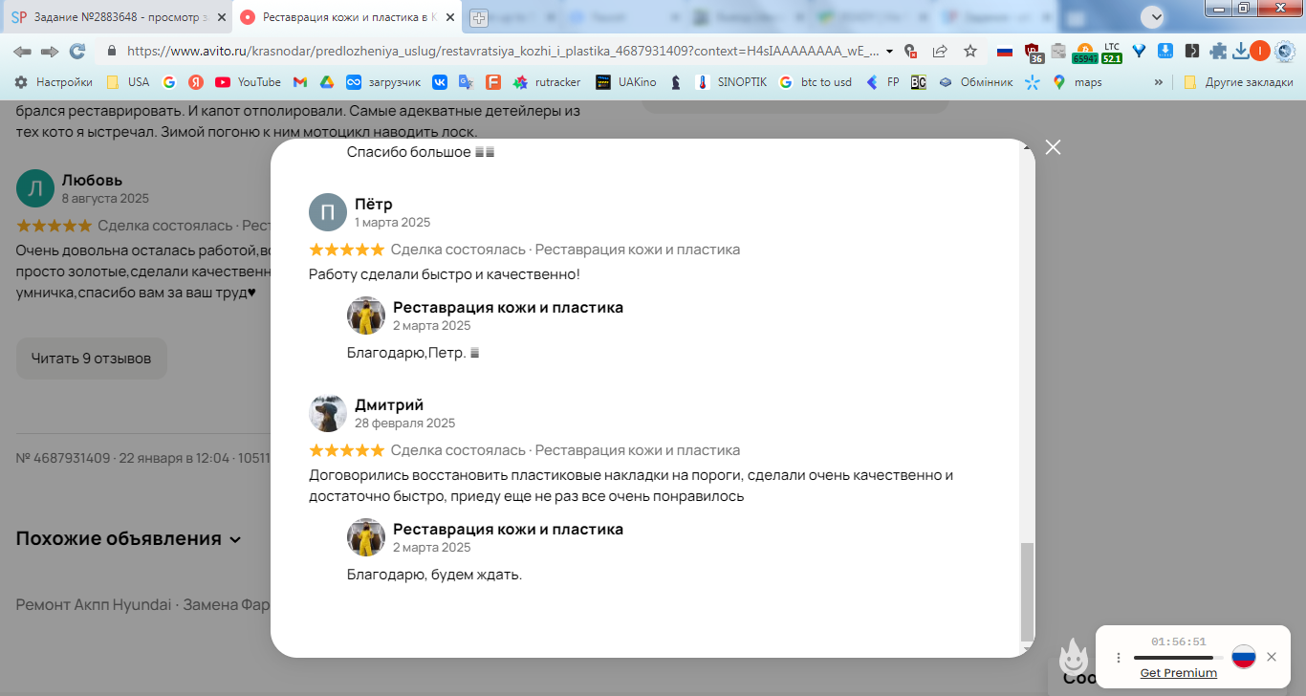Image resolution: width=1306 pixels, height=696 pixels.
Task: Open the Google bookmark icon after USA
Action: [x=169, y=82]
